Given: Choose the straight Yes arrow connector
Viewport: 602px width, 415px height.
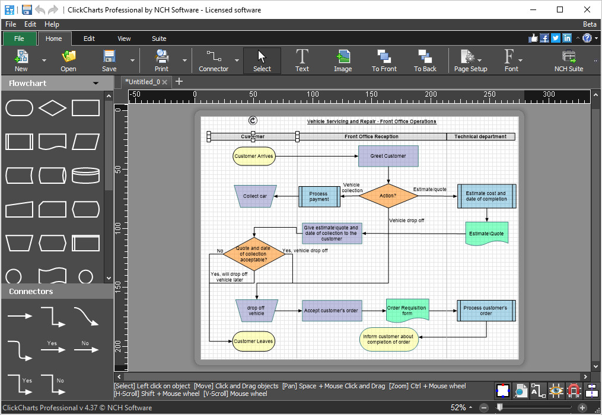Looking at the screenshot, I should click(53, 347).
